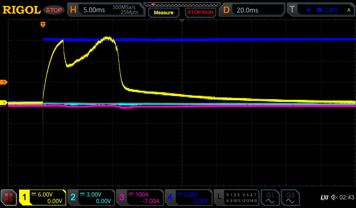Click the muted speaker icon

point(334,197)
